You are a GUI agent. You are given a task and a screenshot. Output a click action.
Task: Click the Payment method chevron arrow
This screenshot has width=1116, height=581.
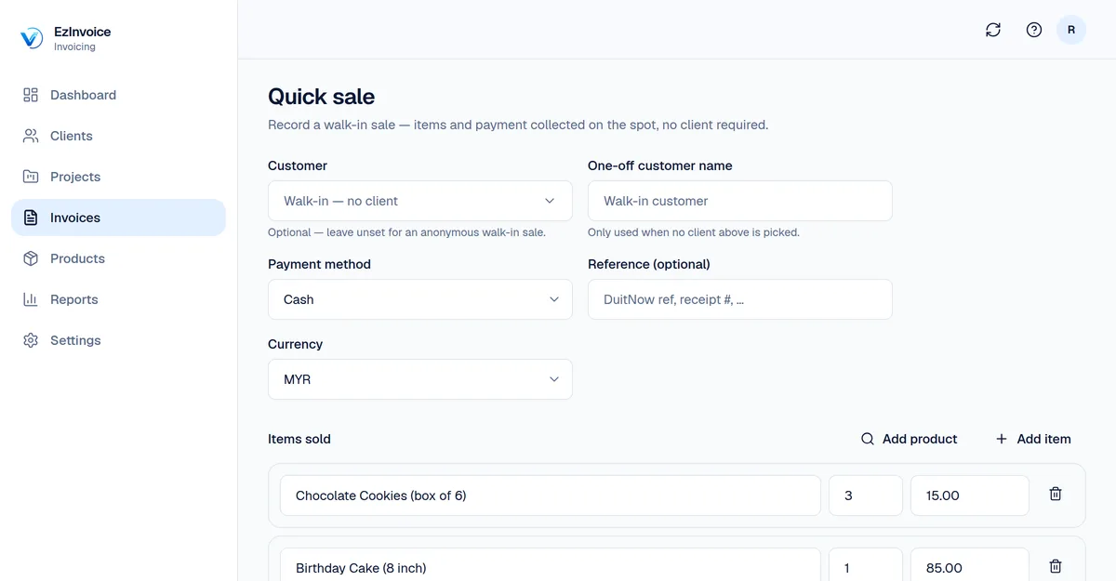coord(554,299)
